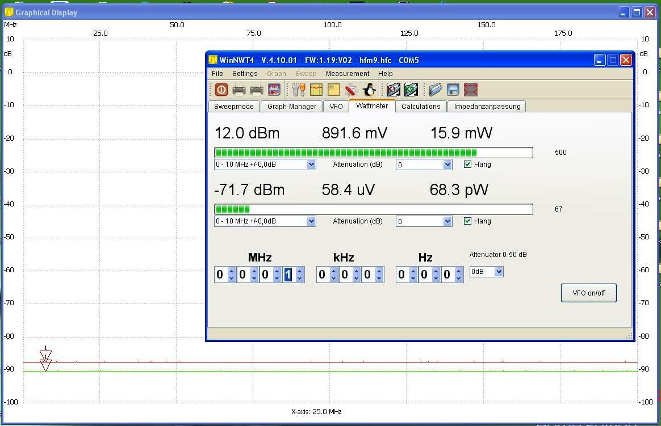This screenshot has width=661, height=426.
Task: Open the top frequency range '0 - 10 MHz' dropdown
Action: click(265, 165)
